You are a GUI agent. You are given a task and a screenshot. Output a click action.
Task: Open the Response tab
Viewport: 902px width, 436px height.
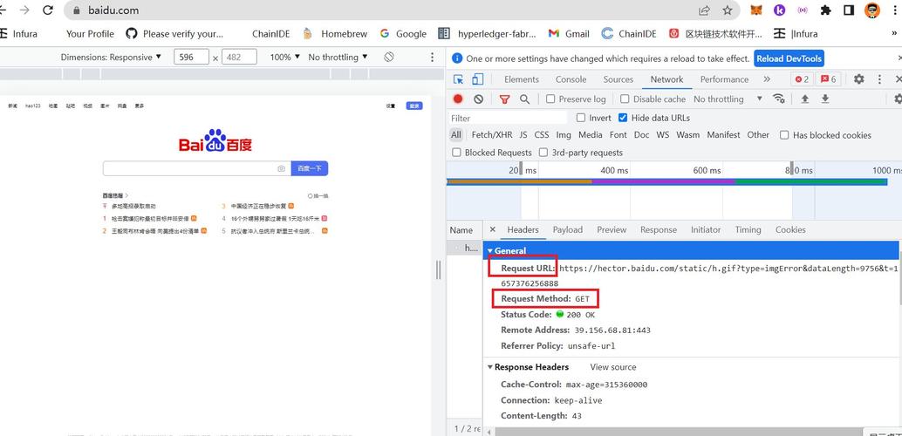(x=658, y=229)
